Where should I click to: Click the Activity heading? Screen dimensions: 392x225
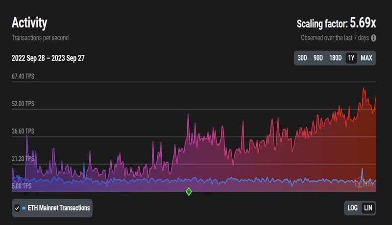(x=29, y=22)
